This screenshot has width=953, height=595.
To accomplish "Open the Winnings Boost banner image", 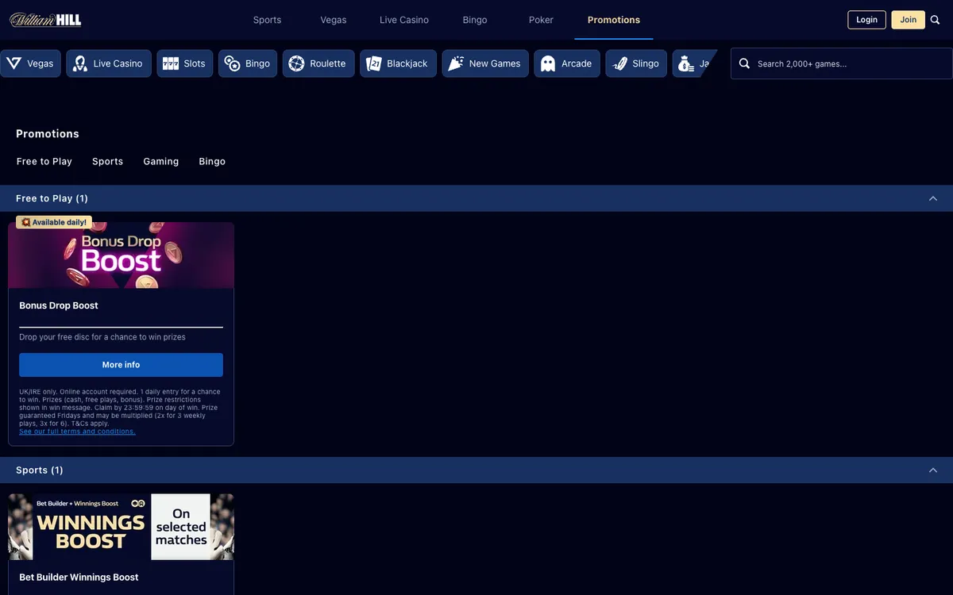I will pos(121,527).
